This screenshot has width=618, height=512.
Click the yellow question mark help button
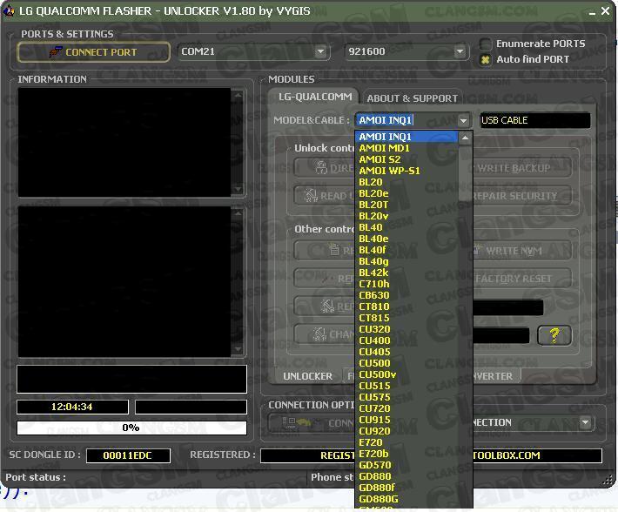[554, 335]
